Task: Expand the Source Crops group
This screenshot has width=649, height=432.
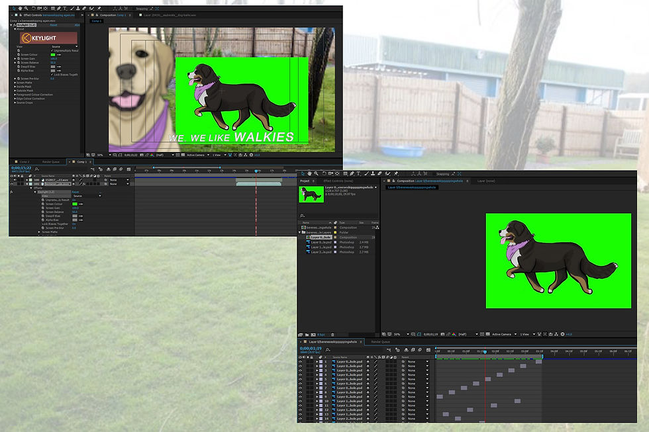Action: (x=15, y=103)
